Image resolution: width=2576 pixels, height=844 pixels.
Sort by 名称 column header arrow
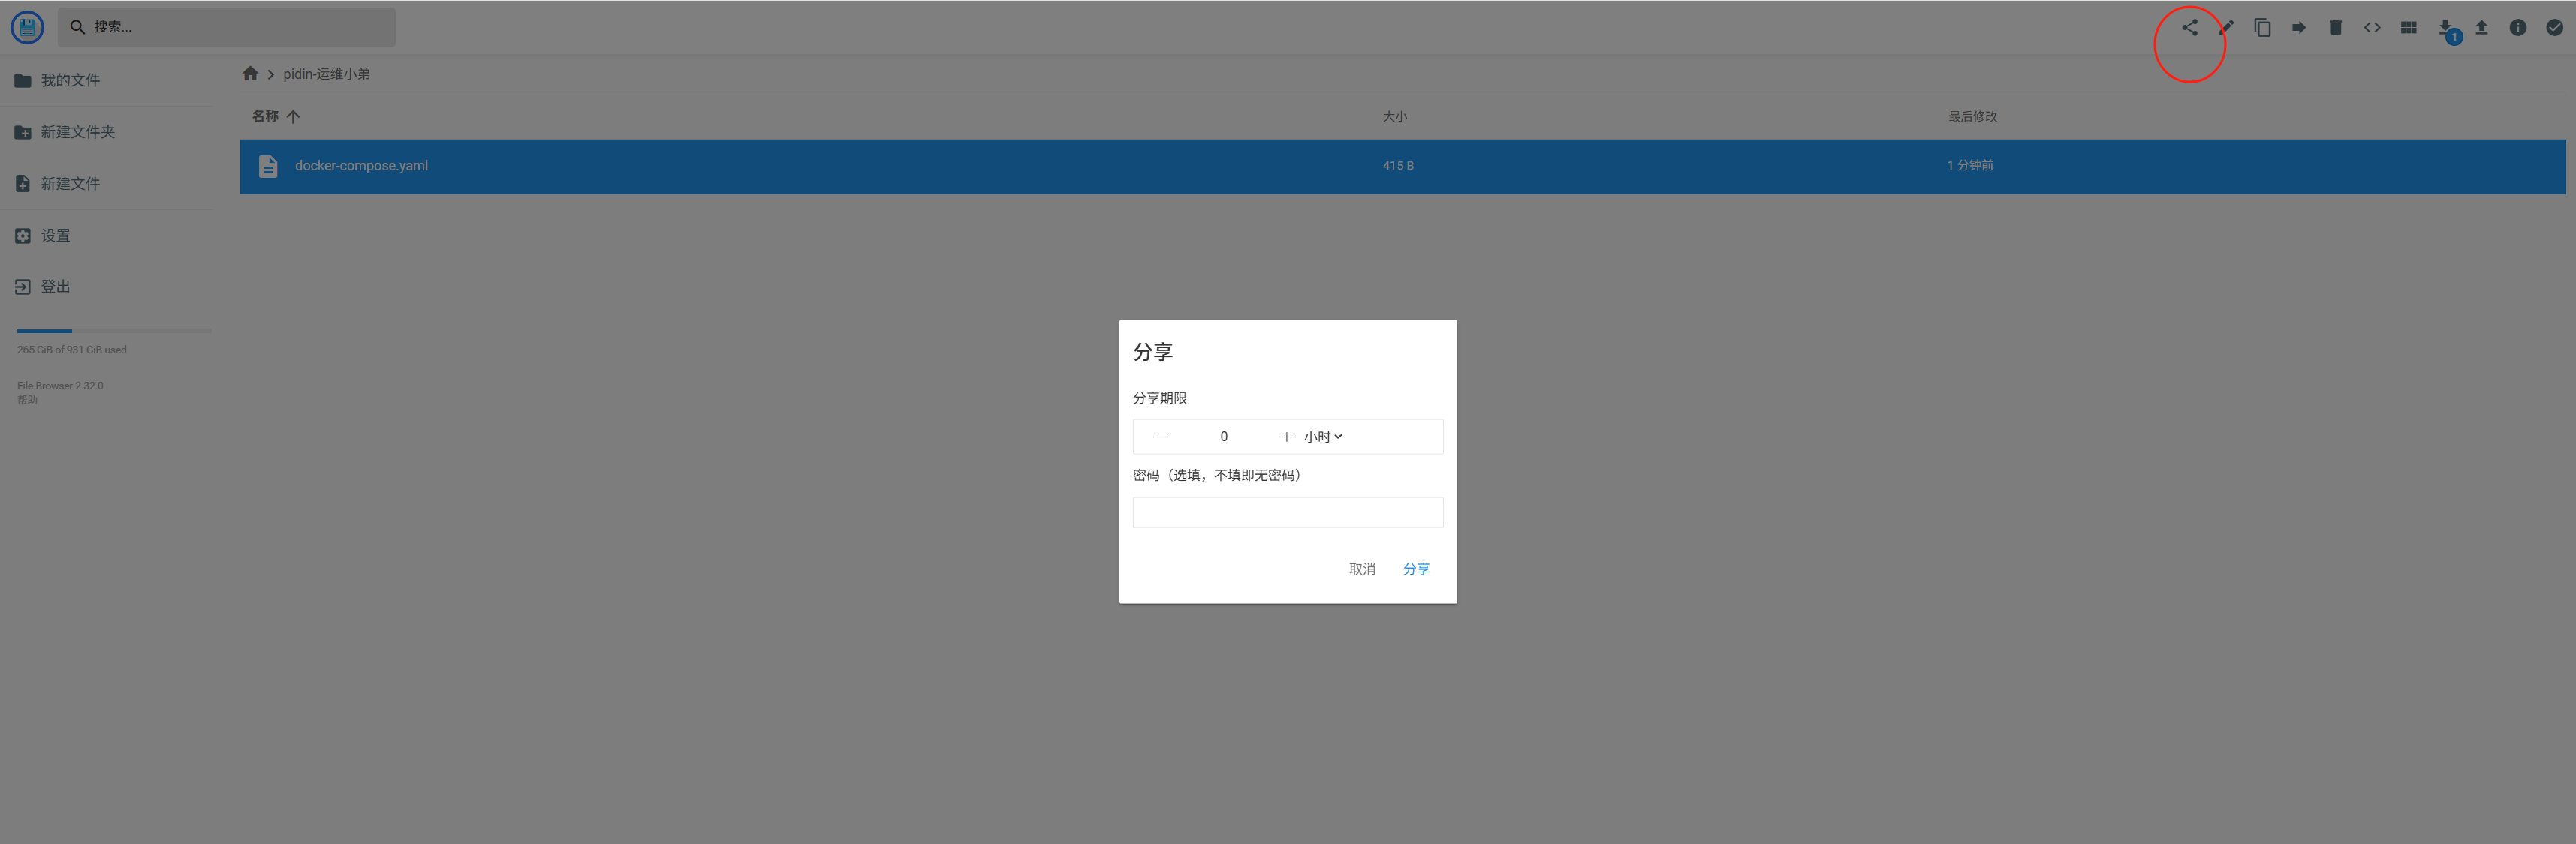coord(292,117)
